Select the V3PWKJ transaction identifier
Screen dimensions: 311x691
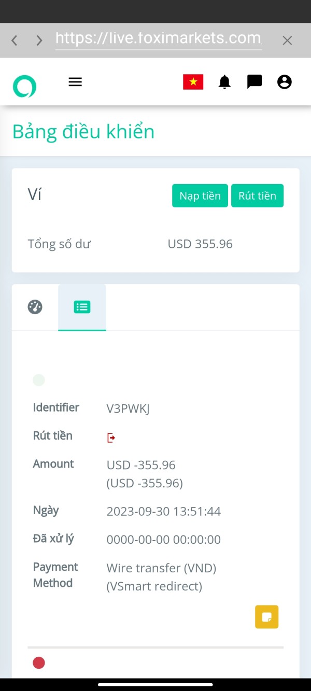(x=128, y=408)
